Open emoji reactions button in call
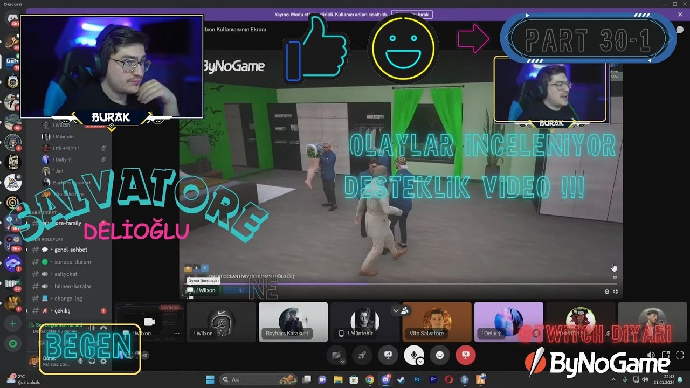The width and height of the screenshot is (690, 388). click(440, 355)
